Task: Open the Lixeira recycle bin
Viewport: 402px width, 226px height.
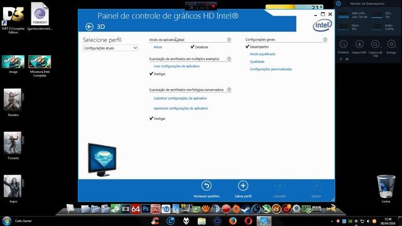Action: pos(386,188)
